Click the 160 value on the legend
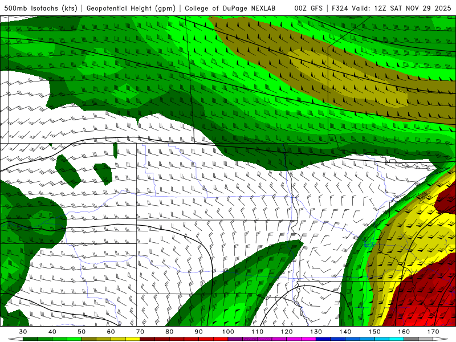Viewport: 456px width, 342px height. [404, 332]
